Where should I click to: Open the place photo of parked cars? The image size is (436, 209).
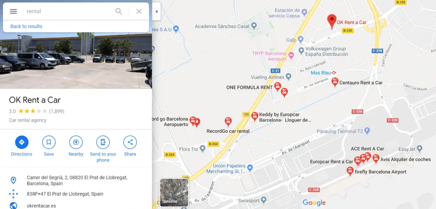coord(76,60)
